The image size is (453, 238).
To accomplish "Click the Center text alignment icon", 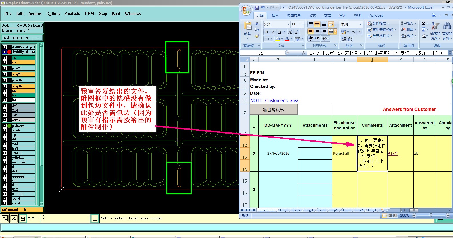I will 317,31.
